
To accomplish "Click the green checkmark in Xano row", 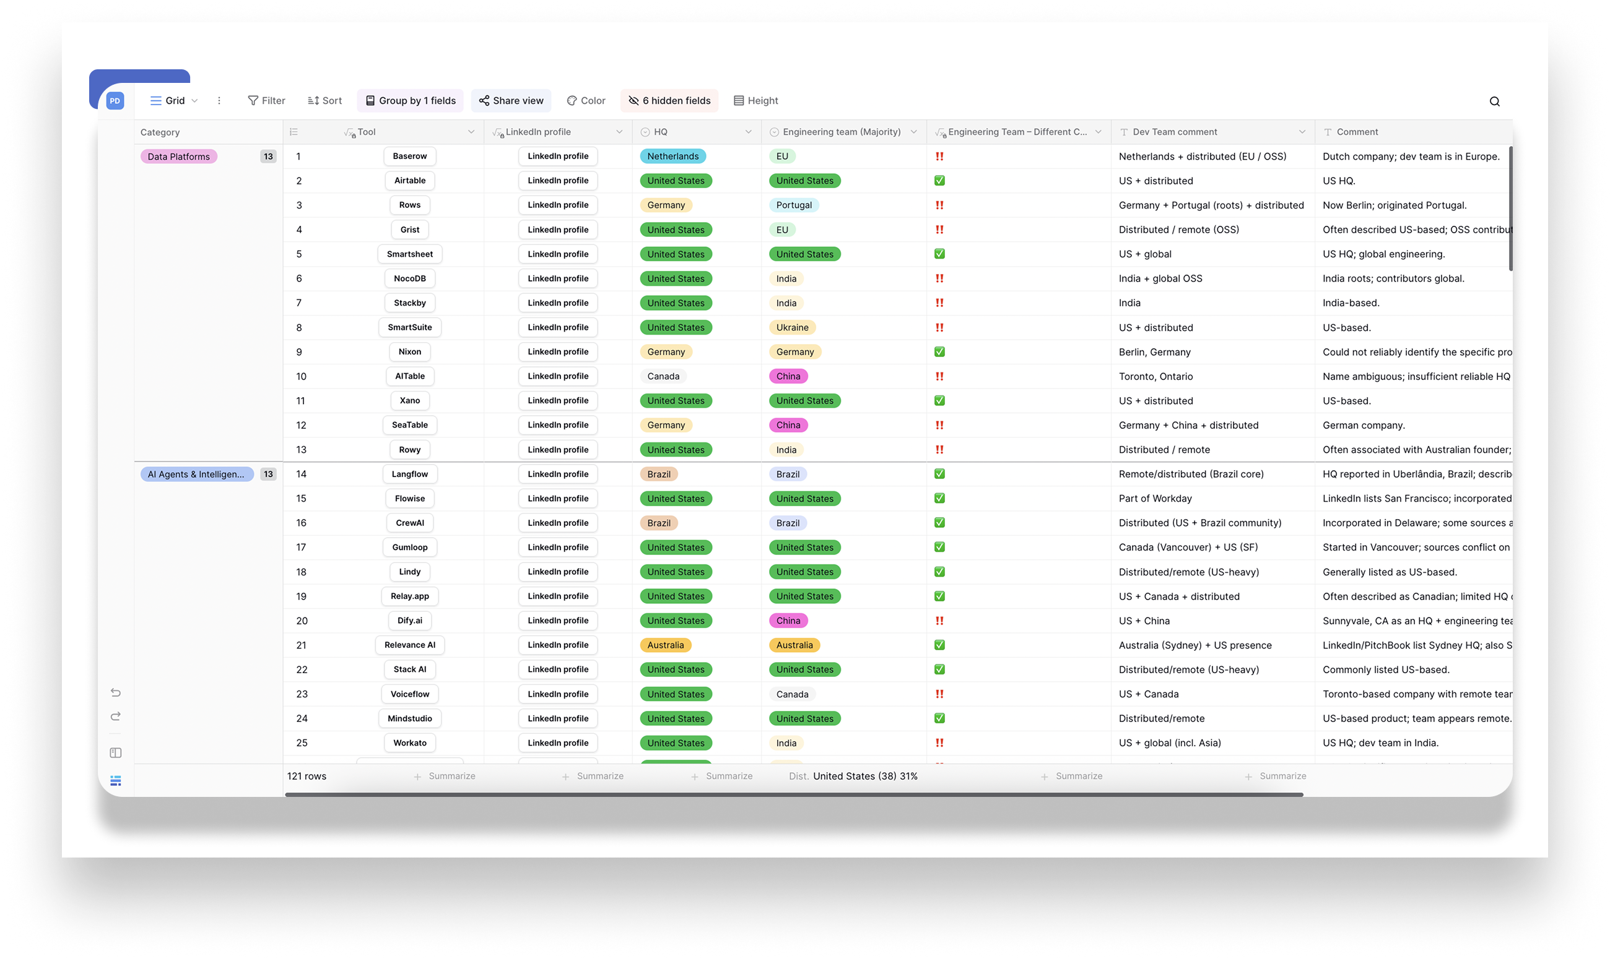I will (939, 401).
